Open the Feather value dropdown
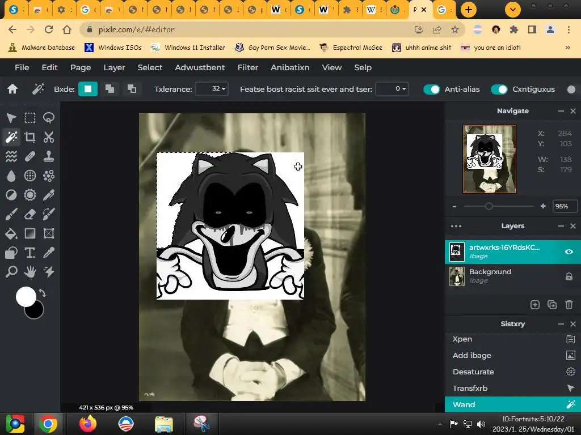This screenshot has width=581, height=435. [392, 89]
